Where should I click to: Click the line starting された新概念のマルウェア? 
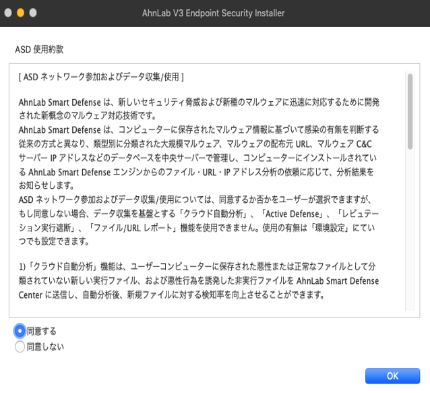coord(88,116)
